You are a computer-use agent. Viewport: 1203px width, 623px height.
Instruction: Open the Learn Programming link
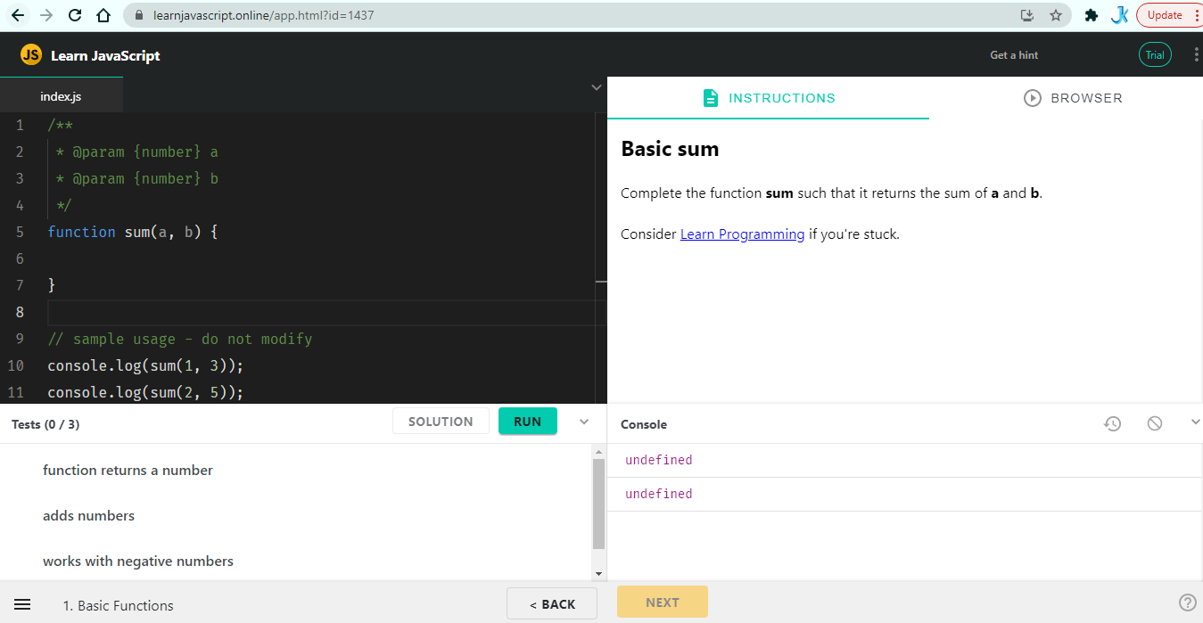click(x=742, y=234)
